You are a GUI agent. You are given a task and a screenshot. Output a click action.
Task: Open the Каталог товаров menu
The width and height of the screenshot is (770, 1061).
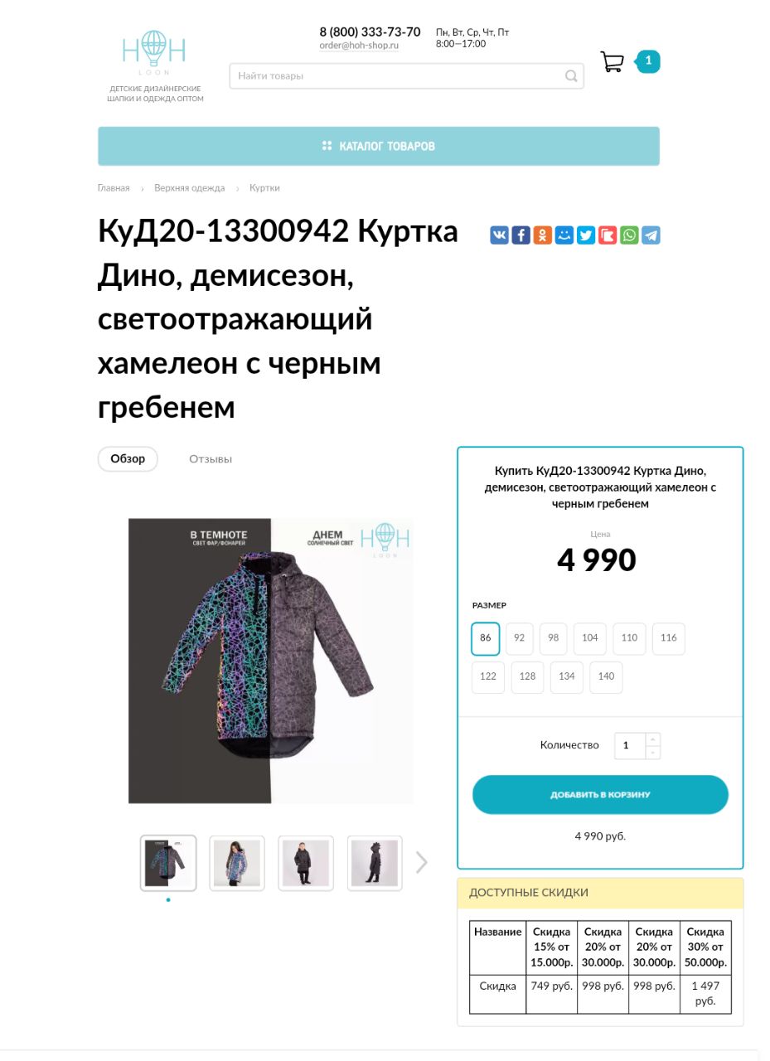(379, 146)
